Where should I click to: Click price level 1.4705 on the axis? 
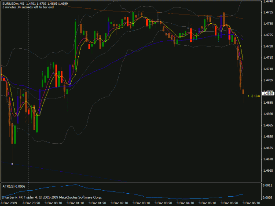(x=268, y=80)
